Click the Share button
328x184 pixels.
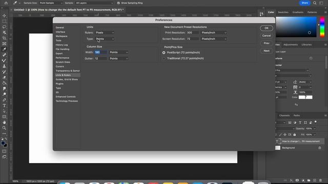304,3
